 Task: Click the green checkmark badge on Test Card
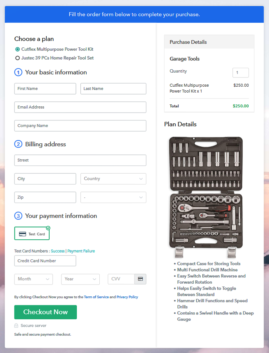click(48, 228)
